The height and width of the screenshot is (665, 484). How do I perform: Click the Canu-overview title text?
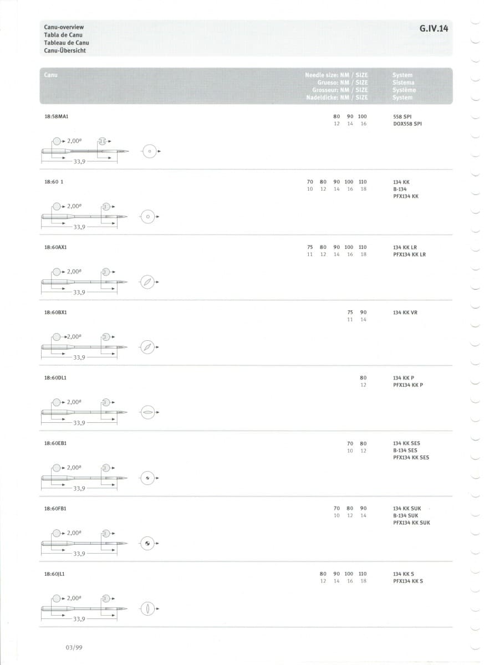(64, 27)
